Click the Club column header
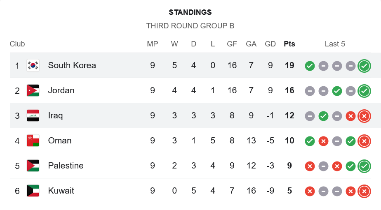The image size is (381, 210). [17, 44]
